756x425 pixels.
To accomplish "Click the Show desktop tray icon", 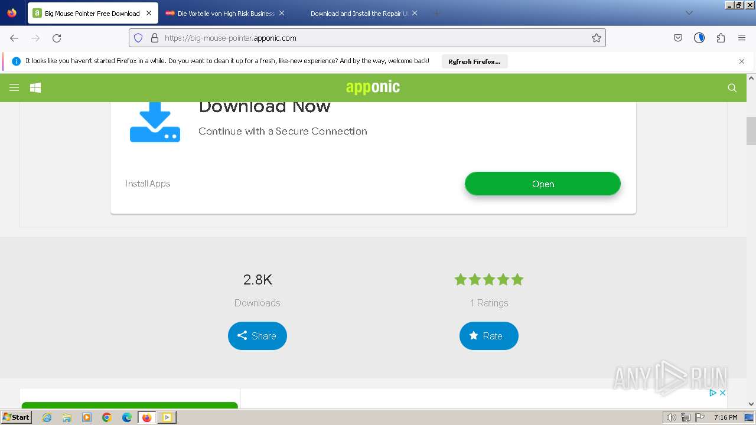I will 749,417.
